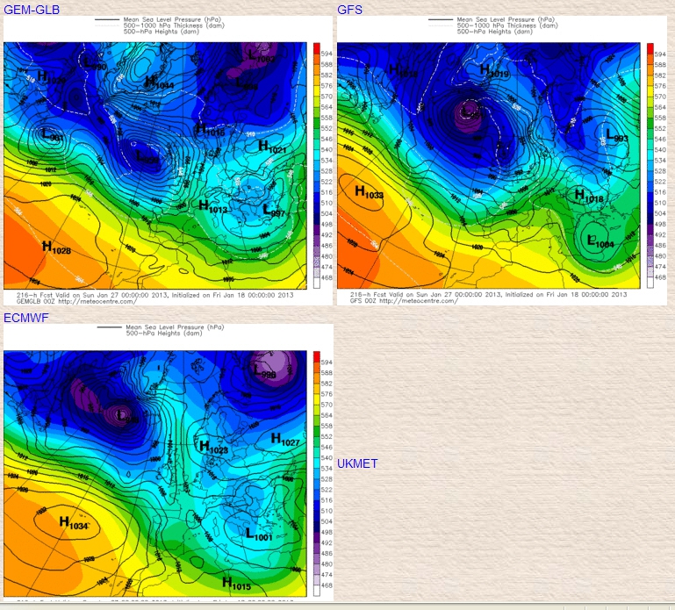Click the GFS 216-h Fcst Valid caption
This screenshot has height=610, width=675.
pyautogui.click(x=489, y=294)
